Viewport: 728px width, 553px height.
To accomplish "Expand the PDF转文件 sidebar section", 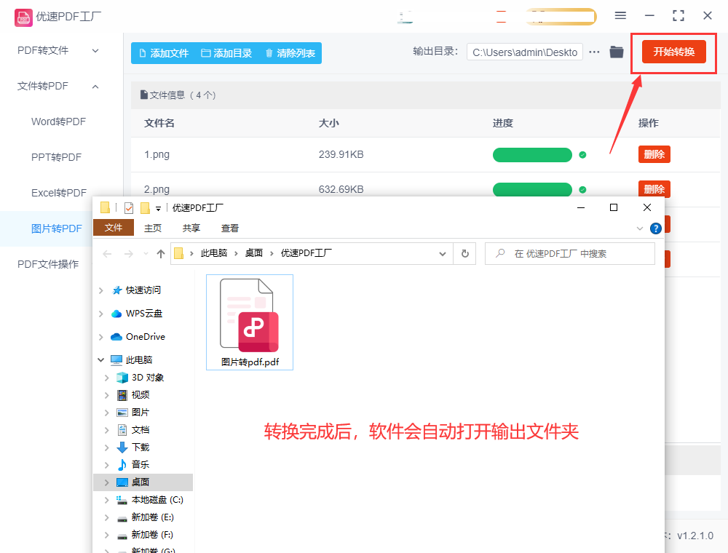I will click(x=95, y=50).
